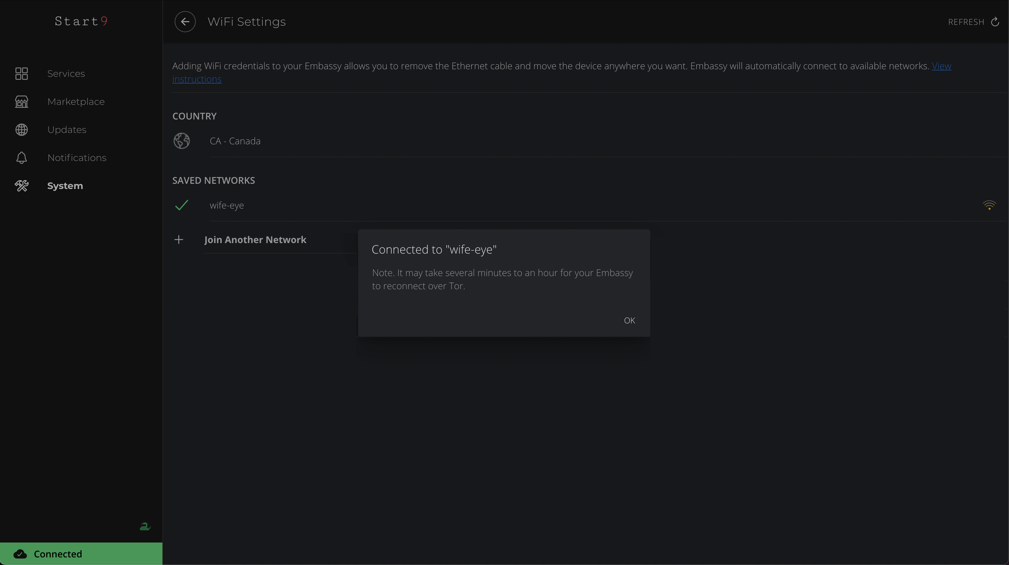Image resolution: width=1009 pixels, height=565 pixels.
Task: Click Join Another Network
Action: tap(255, 240)
